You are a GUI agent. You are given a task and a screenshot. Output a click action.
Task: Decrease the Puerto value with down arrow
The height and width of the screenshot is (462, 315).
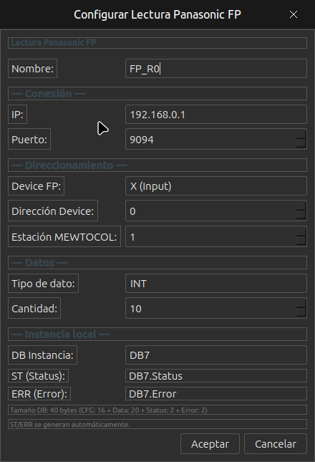click(301, 143)
